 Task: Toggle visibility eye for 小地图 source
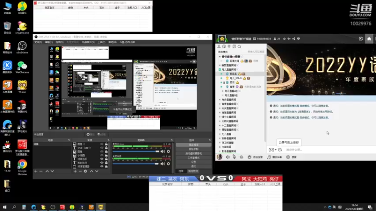click(x=102, y=155)
